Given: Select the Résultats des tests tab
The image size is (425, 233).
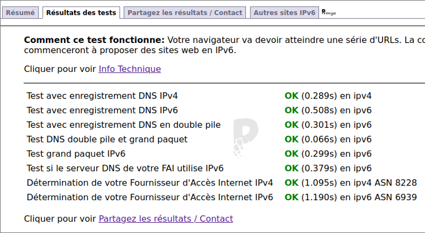Looking at the screenshot, I should click(x=81, y=12).
